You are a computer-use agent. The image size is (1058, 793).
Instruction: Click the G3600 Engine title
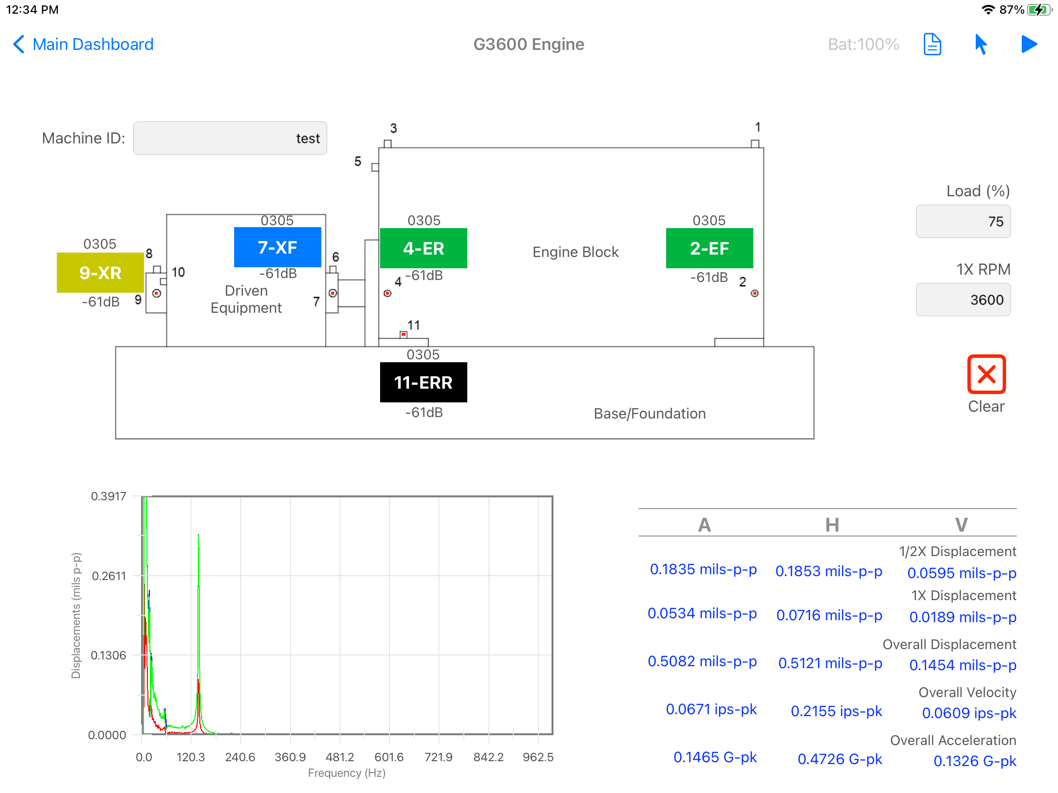pyautogui.click(x=529, y=45)
